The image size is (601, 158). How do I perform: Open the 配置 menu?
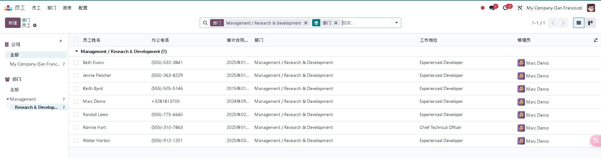[83, 8]
